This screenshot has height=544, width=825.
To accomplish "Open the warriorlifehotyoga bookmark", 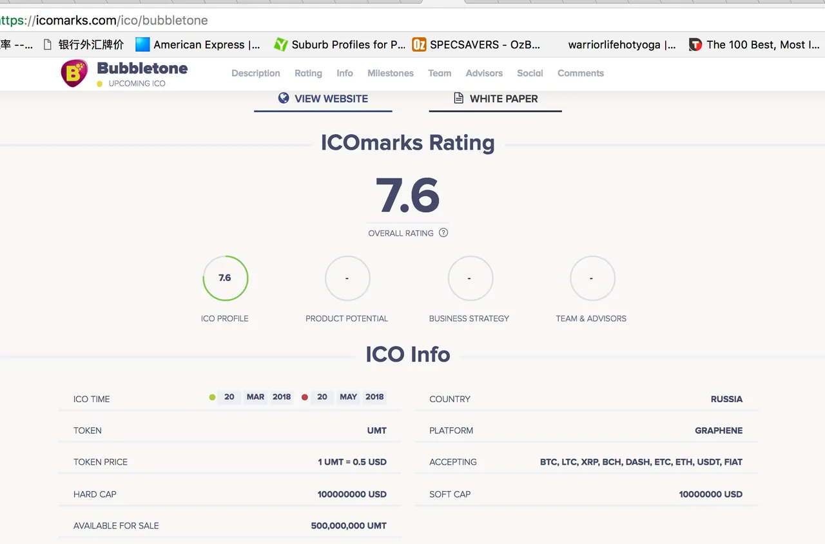I will [x=622, y=44].
